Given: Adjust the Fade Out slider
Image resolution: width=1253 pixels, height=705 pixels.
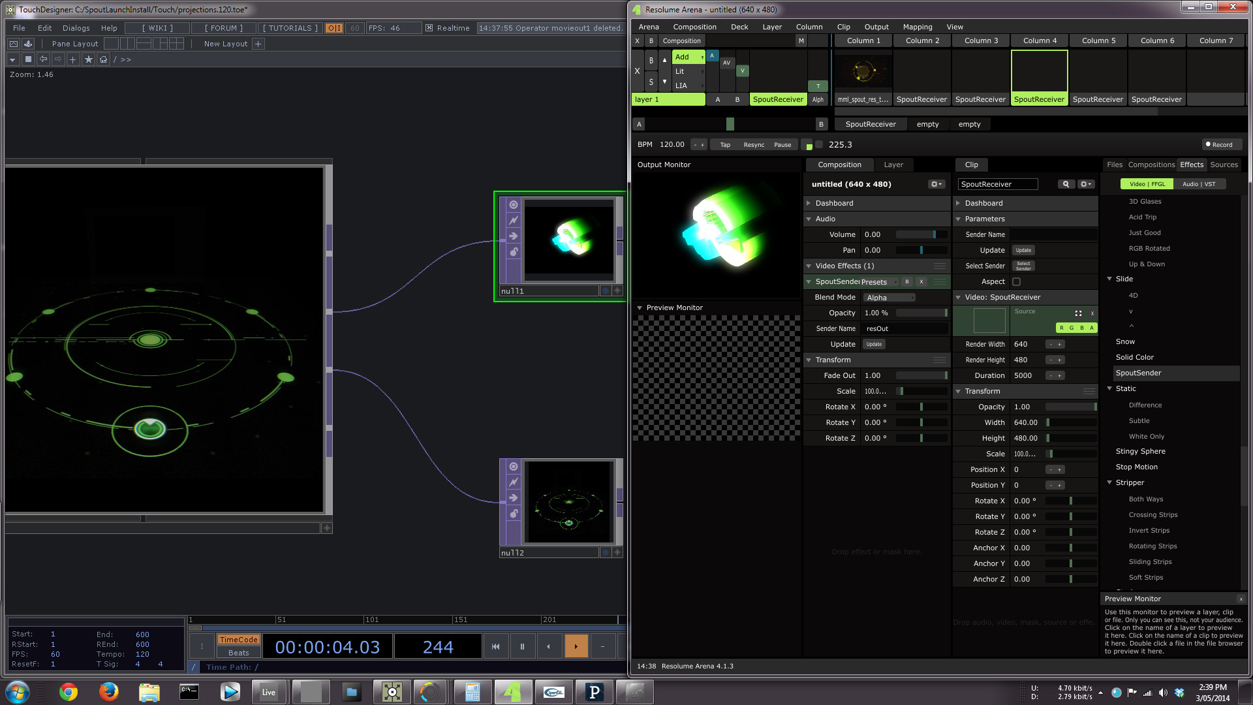Looking at the screenshot, I should [x=921, y=375].
